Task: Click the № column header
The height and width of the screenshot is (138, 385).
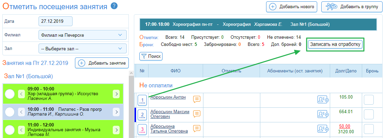Action: [142, 71]
